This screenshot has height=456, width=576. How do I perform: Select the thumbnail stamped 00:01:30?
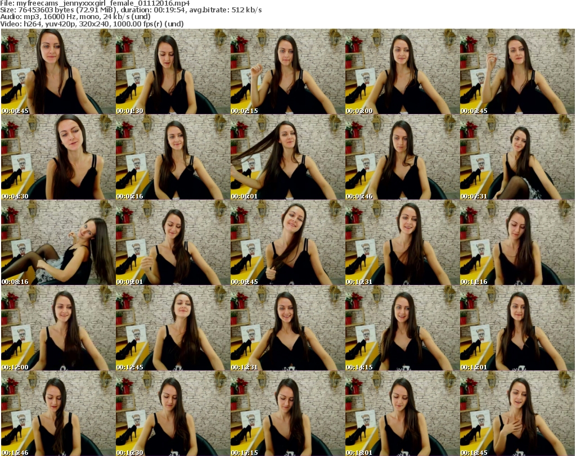(x=173, y=71)
